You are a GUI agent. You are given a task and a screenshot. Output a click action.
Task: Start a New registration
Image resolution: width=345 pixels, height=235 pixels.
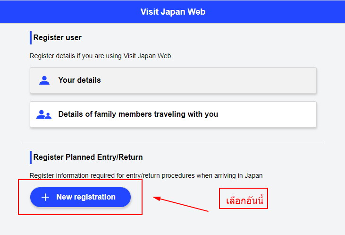80,197
